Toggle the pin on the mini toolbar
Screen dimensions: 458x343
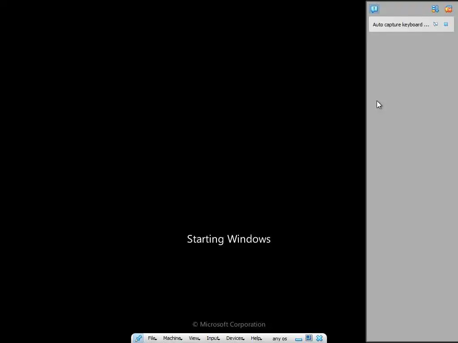point(139,339)
